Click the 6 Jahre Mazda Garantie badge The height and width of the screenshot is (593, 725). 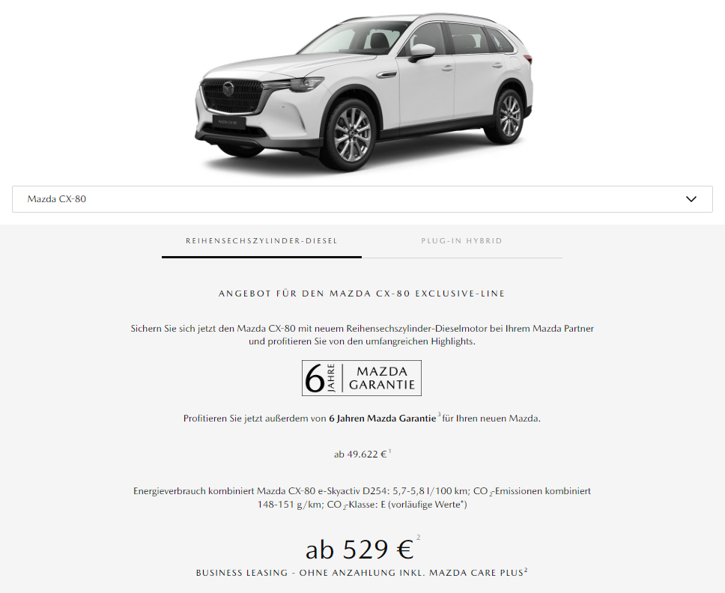point(362,378)
